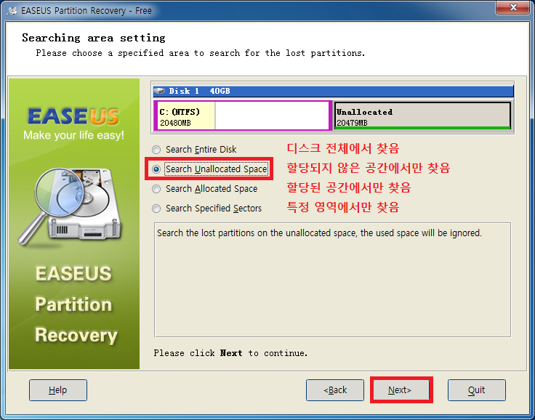Click the EASEUS Partition Recovery sidebar title
535x420 pixels.
click(75, 304)
